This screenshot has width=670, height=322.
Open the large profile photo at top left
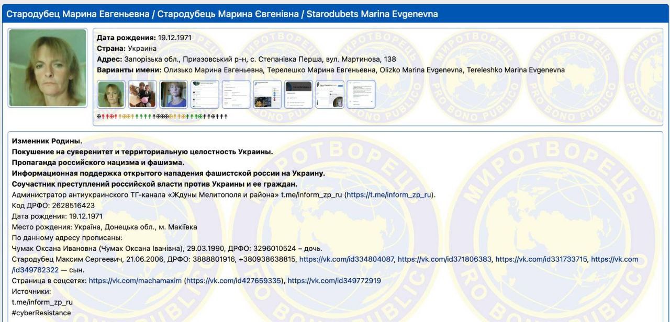47,67
